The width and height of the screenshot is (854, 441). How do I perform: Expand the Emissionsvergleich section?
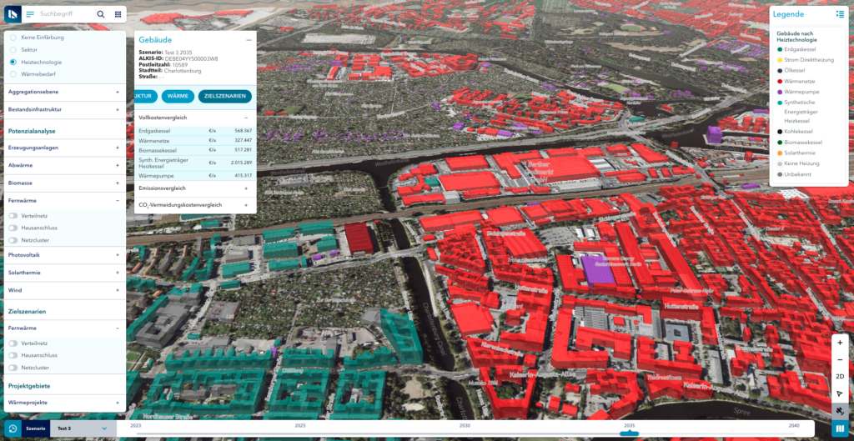(x=246, y=188)
